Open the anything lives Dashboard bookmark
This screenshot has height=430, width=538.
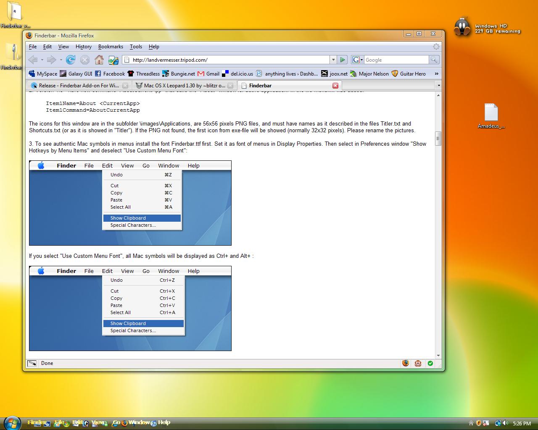[287, 73]
